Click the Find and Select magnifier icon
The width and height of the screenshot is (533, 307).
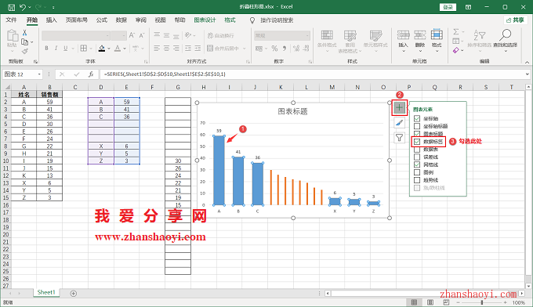tap(506, 34)
